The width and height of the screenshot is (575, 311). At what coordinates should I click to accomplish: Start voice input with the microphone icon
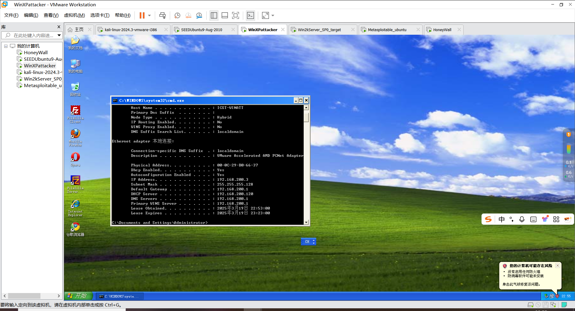point(522,219)
